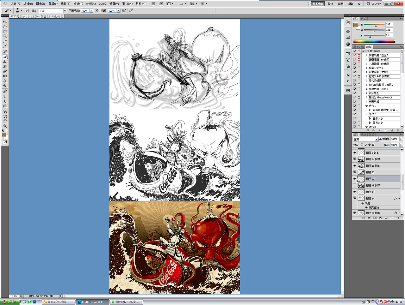
Task: Collapse effects of 图层 24 layer
Action: point(399,198)
